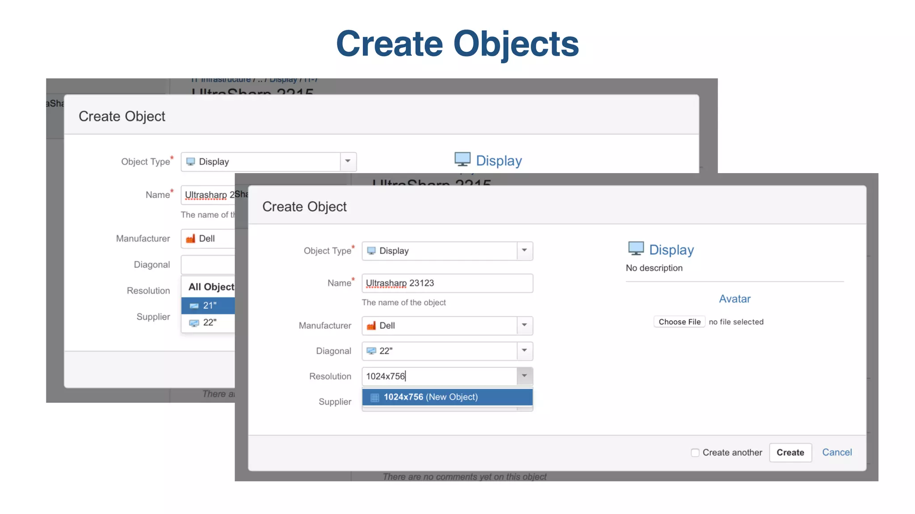
Task: Click Dell factory icon in back dialog
Action: coord(191,238)
